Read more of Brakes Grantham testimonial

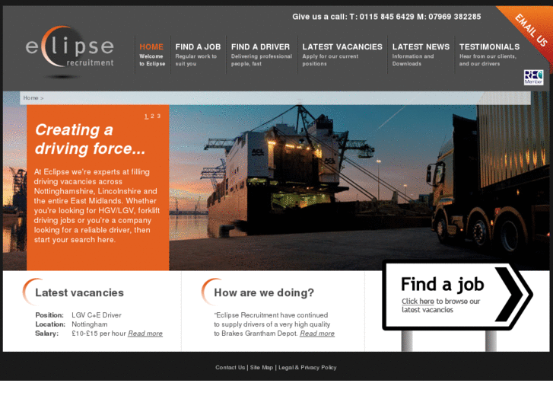pyautogui.click(x=317, y=334)
